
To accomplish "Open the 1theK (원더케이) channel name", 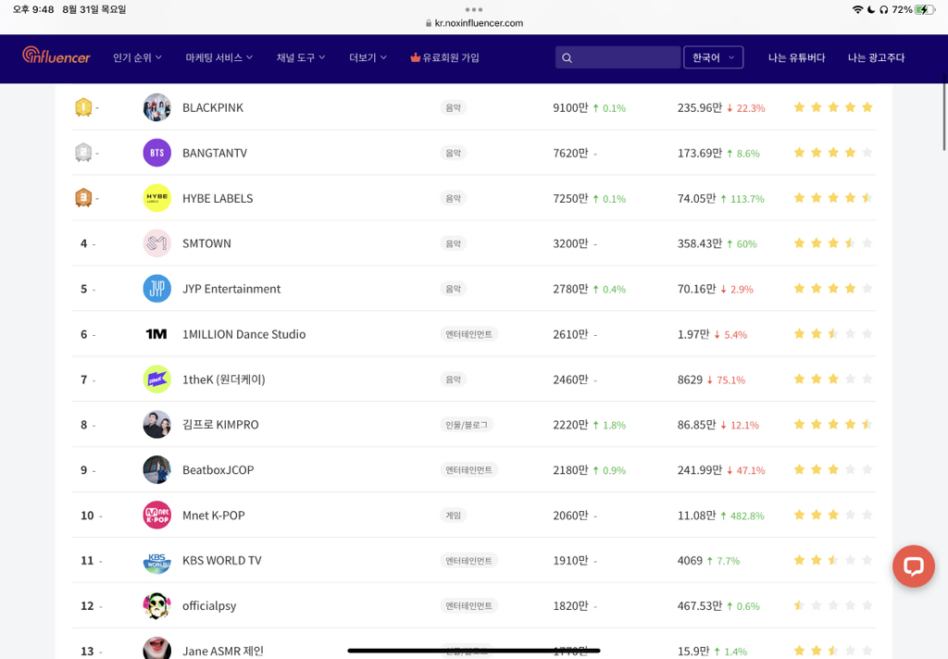I will pos(224,379).
